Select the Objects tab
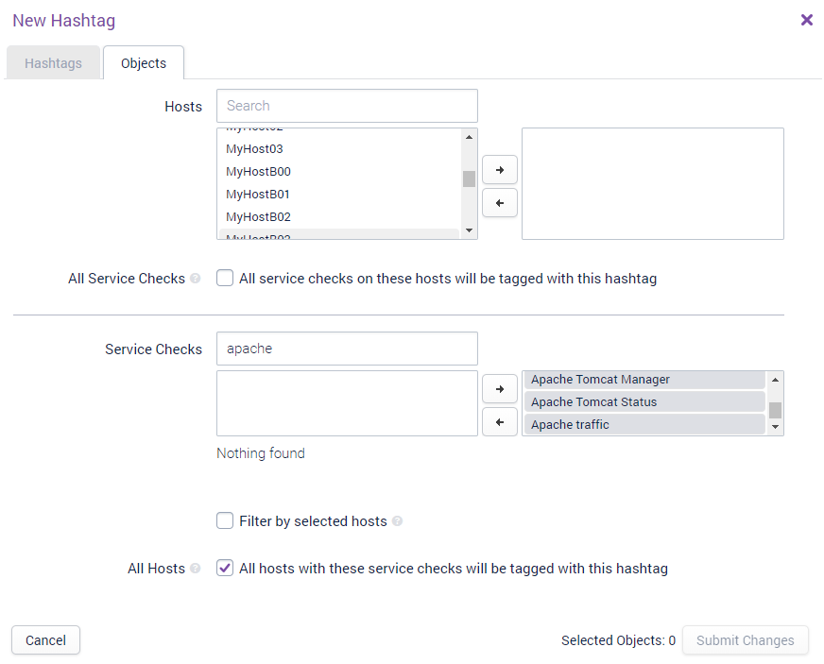The image size is (824, 664). 144,63
